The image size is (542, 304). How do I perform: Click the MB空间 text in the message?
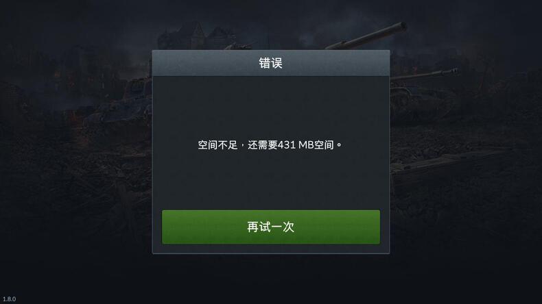[x=316, y=144]
